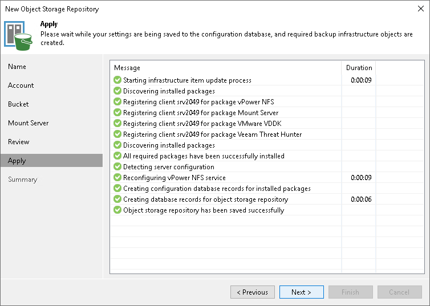The height and width of the screenshot is (306, 430).
Task: Click the Duration column header
Action: coord(359,68)
